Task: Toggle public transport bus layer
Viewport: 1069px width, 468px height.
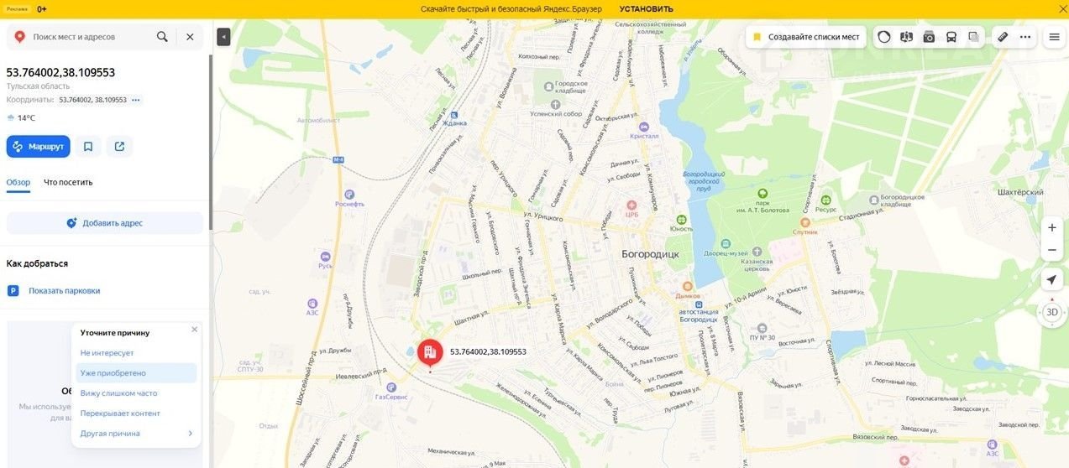Action: pyautogui.click(x=951, y=37)
